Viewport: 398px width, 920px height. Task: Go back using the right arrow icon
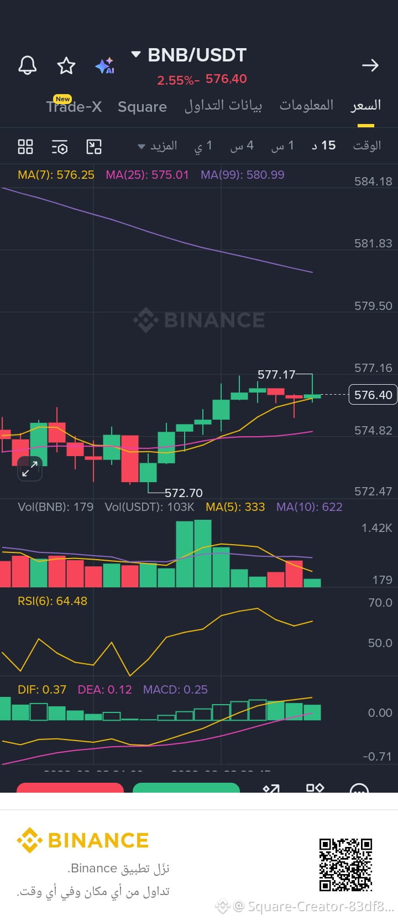pos(370,65)
